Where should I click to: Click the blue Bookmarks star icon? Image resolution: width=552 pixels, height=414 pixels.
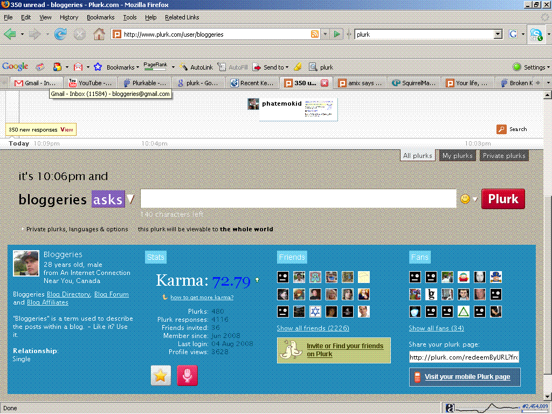click(98, 67)
